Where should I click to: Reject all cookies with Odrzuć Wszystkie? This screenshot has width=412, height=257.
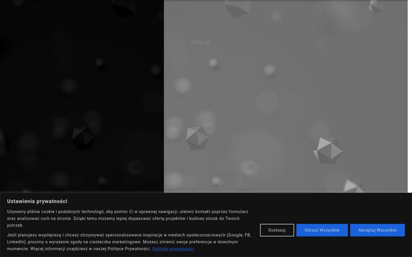(322, 230)
